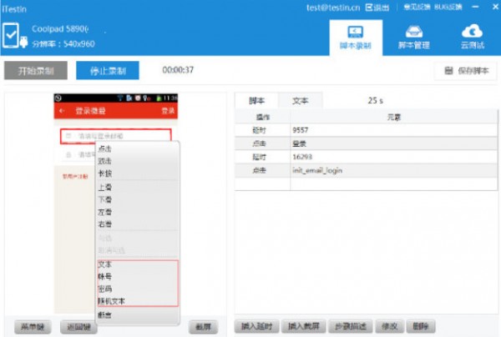Click the 退出 logout icon
Viewport: 501px width, 337px height.
(x=371, y=7)
